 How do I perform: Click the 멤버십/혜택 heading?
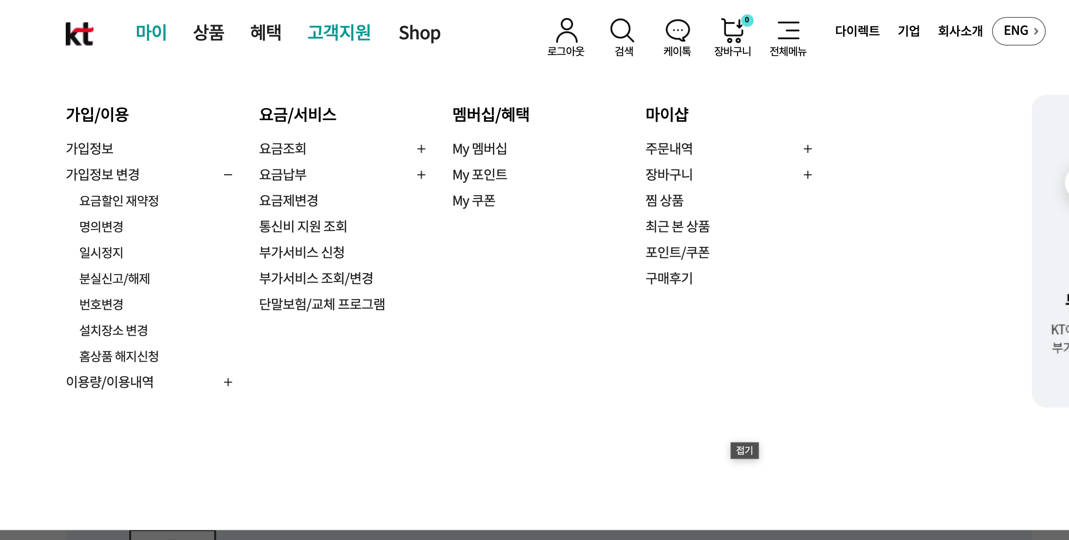[x=491, y=114]
